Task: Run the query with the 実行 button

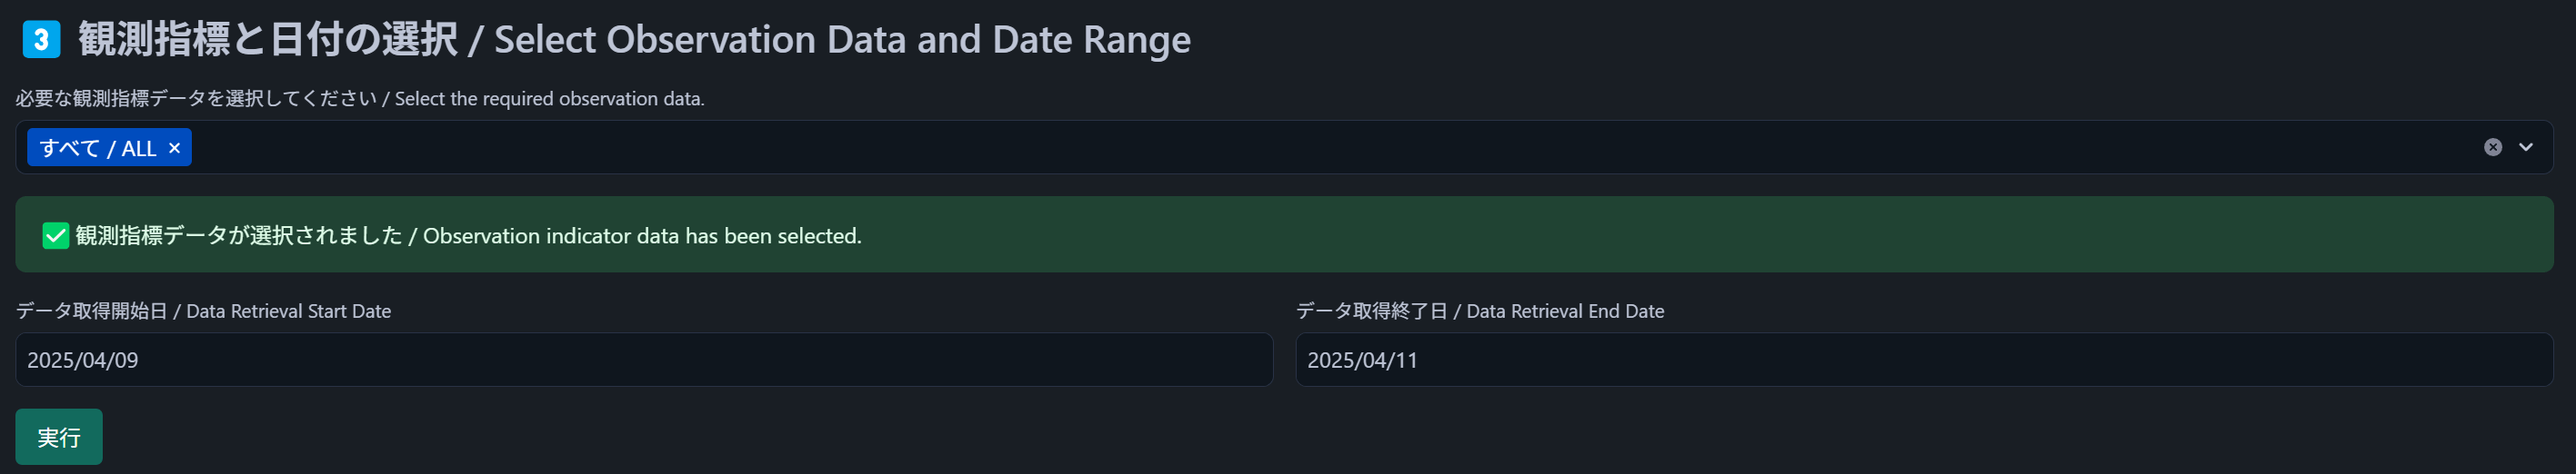Action: [59, 437]
